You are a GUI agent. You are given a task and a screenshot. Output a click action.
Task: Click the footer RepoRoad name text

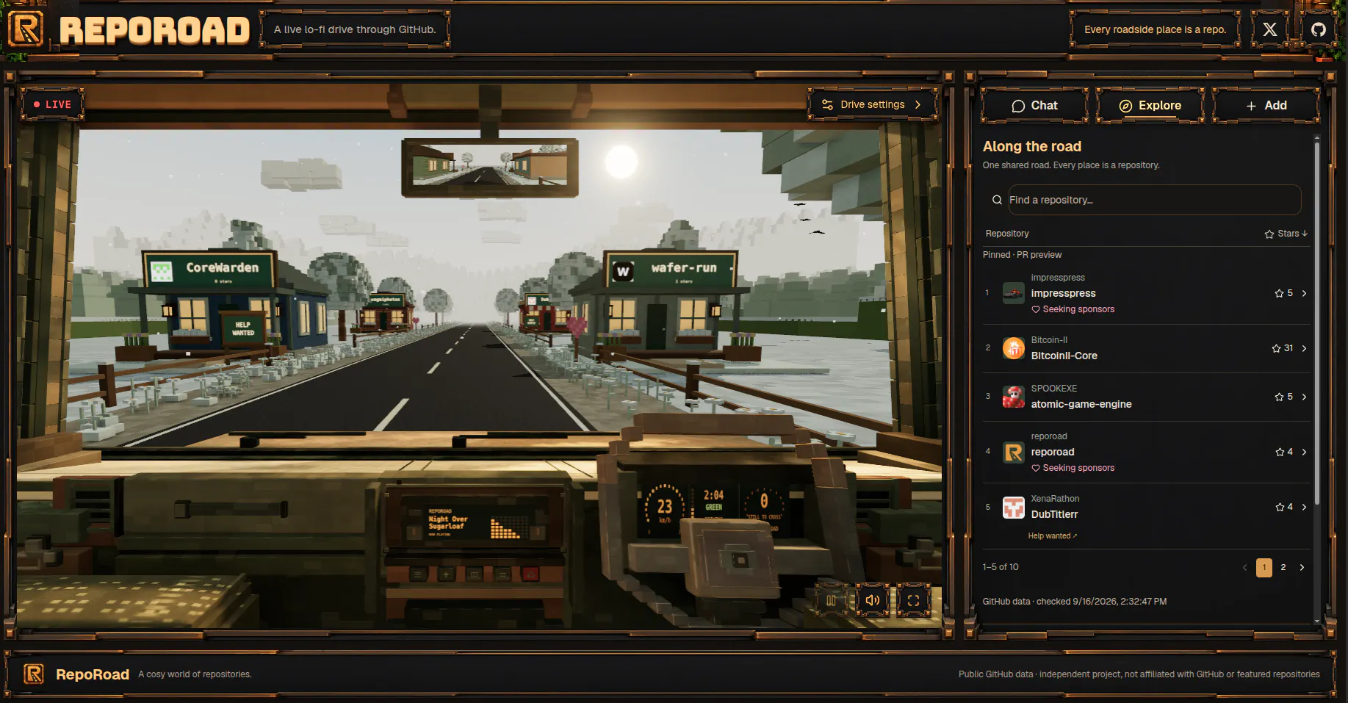pyautogui.click(x=93, y=674)
